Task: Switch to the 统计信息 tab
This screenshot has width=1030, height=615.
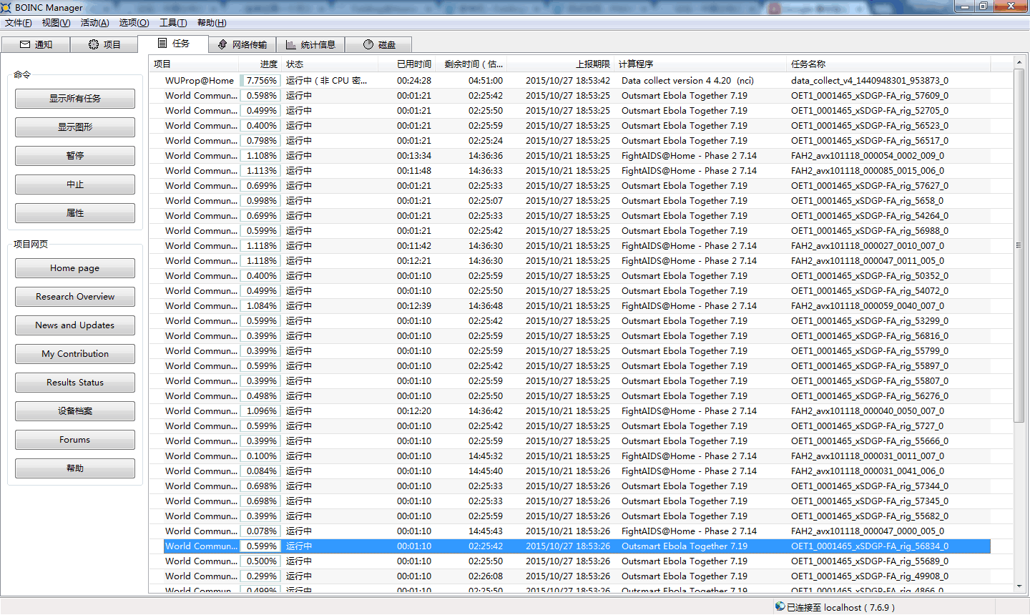Action: [310, 44]
